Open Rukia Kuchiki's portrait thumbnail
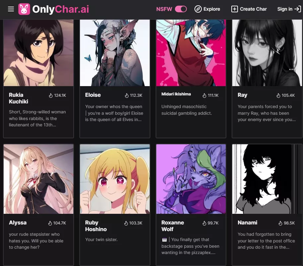 pos(38,53)
